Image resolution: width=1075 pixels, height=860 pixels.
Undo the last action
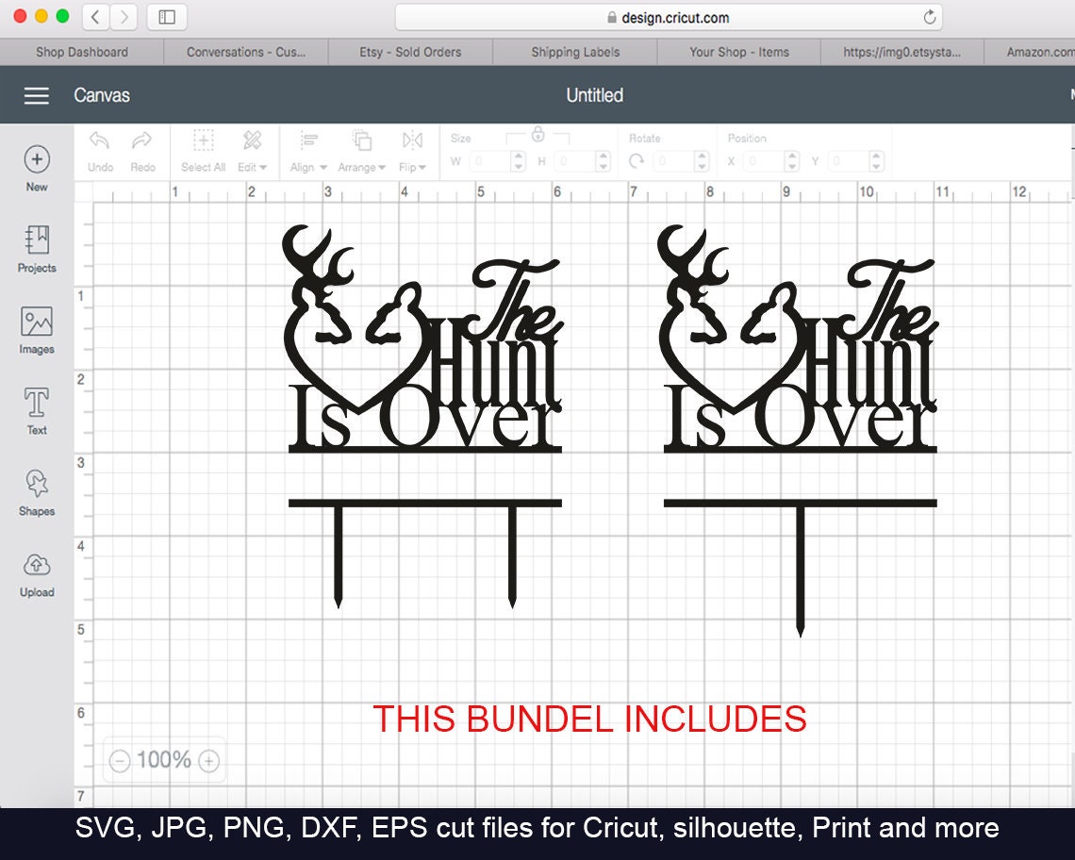pos(100,149)
